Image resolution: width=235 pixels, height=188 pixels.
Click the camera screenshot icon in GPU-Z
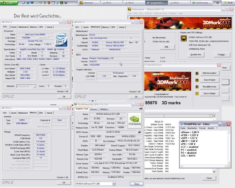[141, 109]
